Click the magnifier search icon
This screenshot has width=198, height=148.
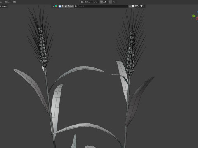pos(76,6)
